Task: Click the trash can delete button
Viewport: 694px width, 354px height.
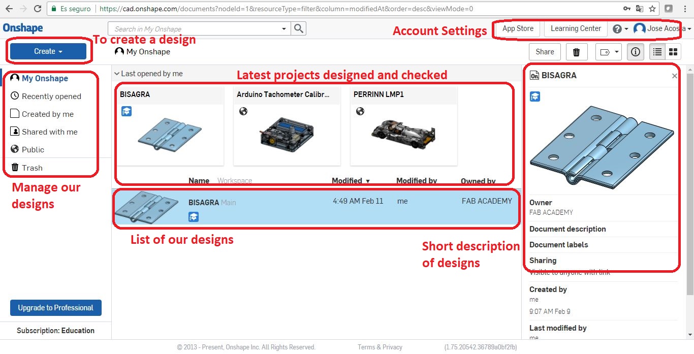Action: coord(576,52)
